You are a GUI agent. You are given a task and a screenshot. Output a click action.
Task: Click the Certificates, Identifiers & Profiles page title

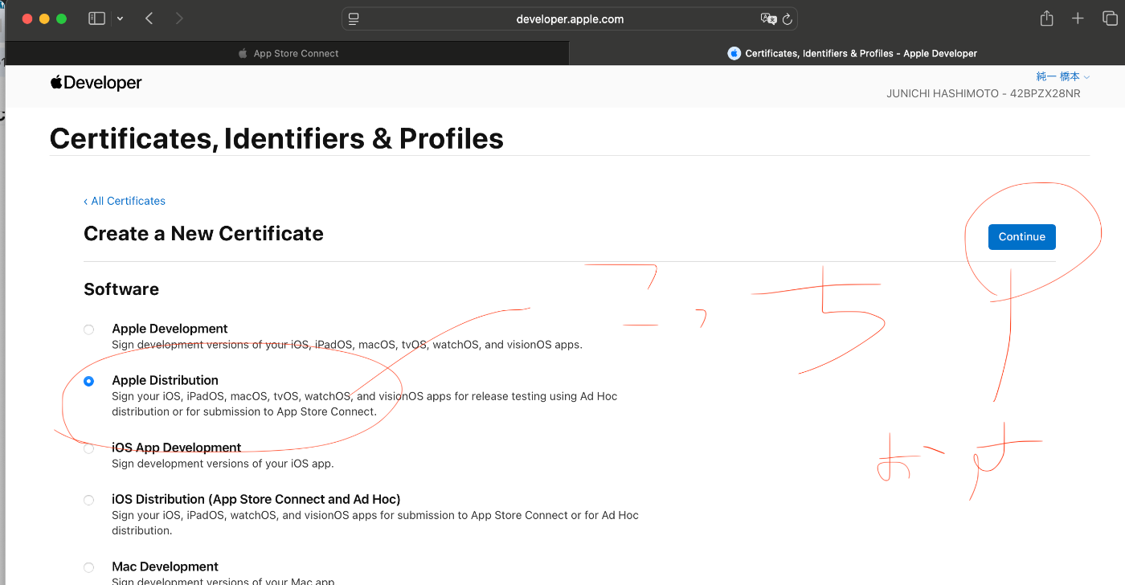[276, 138]
